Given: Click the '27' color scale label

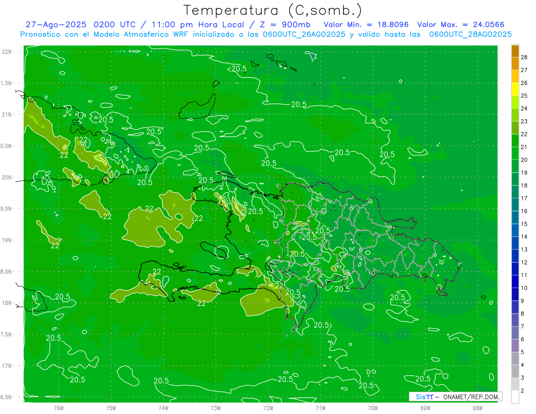Looking at the screenshot, I should (x=524, y=70).
